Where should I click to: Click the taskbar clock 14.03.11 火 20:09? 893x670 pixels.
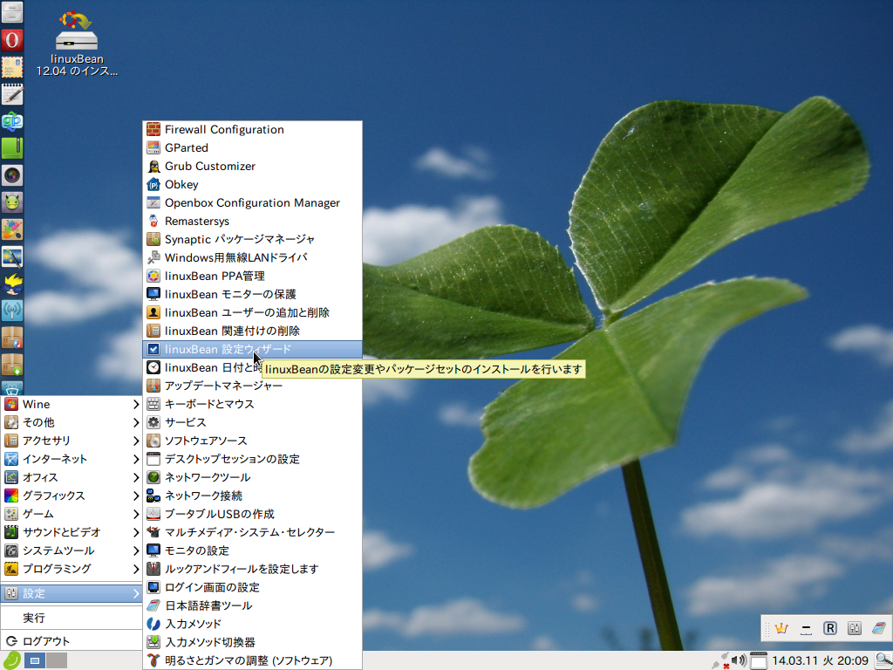pyautogui.click(x=820, y=661)
